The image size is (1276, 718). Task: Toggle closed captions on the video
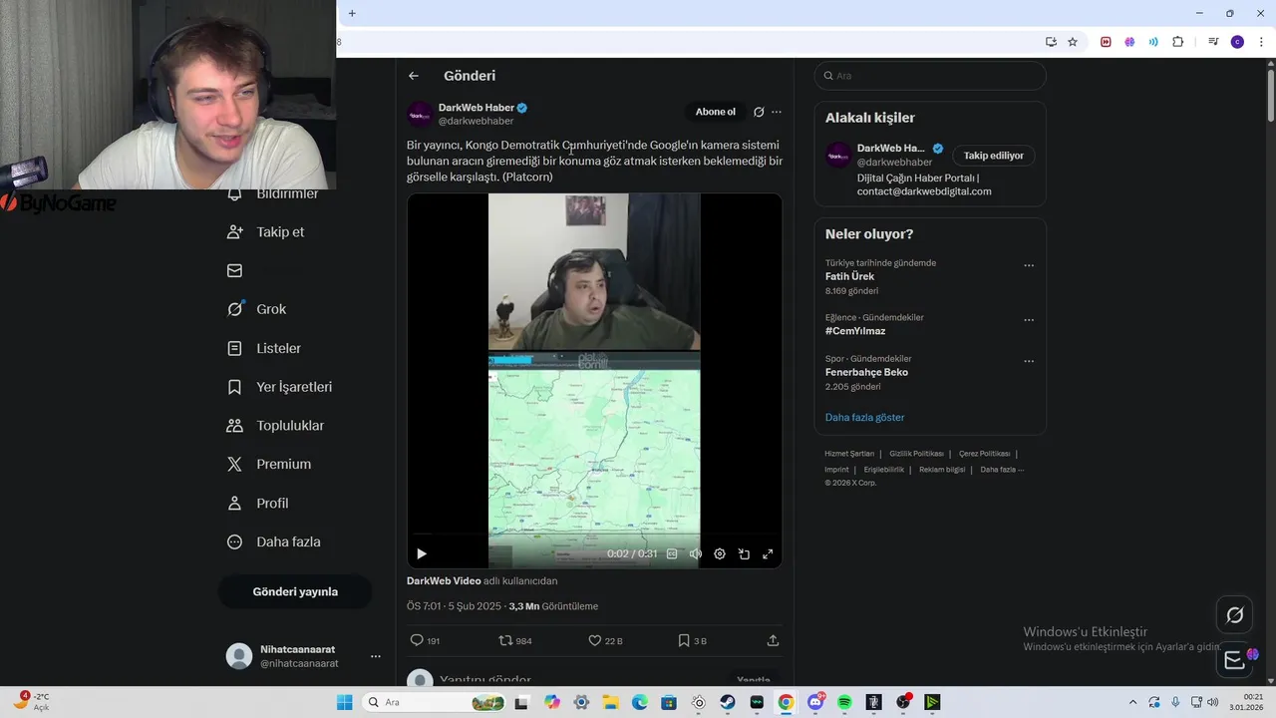click(x=672, y=553)
